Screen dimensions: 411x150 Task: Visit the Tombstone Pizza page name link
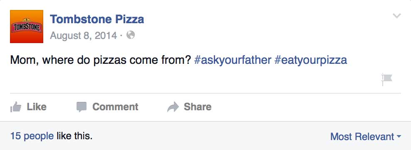pyautogui.click(x=97, y=19)
